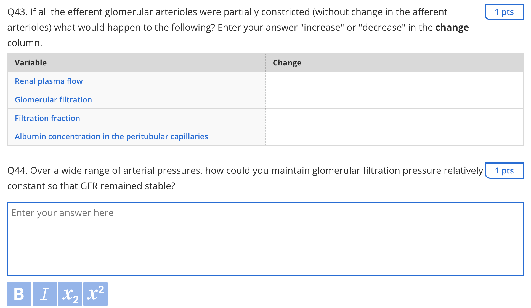Click Change cell for Renal plasma flow
The height and width of the screenshot is (308, 531).
coord(394,81)
